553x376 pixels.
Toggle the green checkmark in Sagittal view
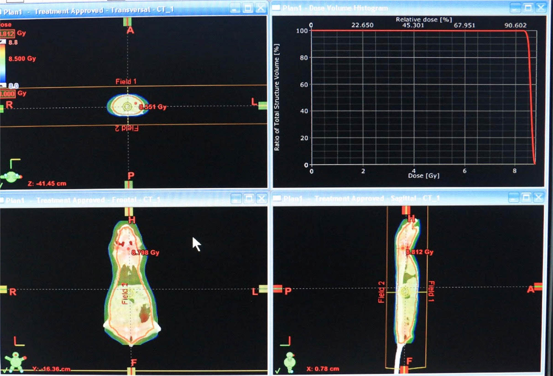point(278,370)
